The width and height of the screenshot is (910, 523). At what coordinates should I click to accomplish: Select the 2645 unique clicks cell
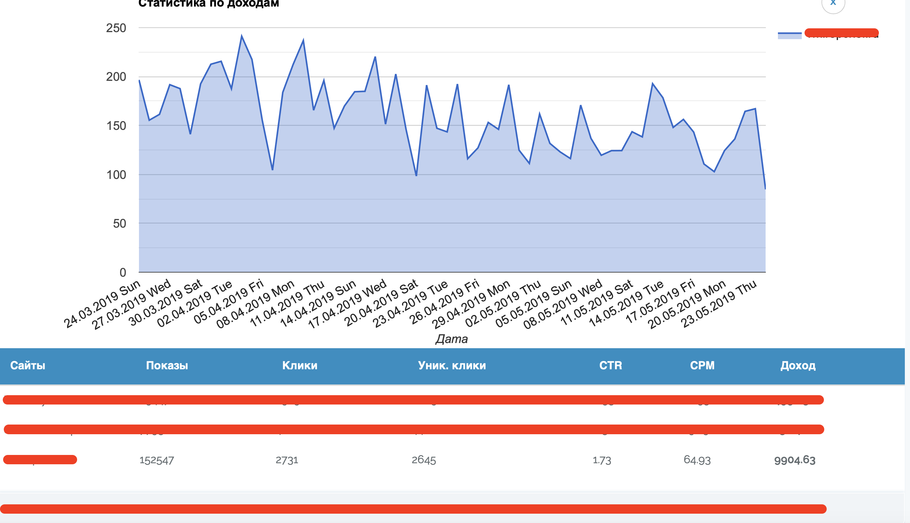[x=424, y=460]
